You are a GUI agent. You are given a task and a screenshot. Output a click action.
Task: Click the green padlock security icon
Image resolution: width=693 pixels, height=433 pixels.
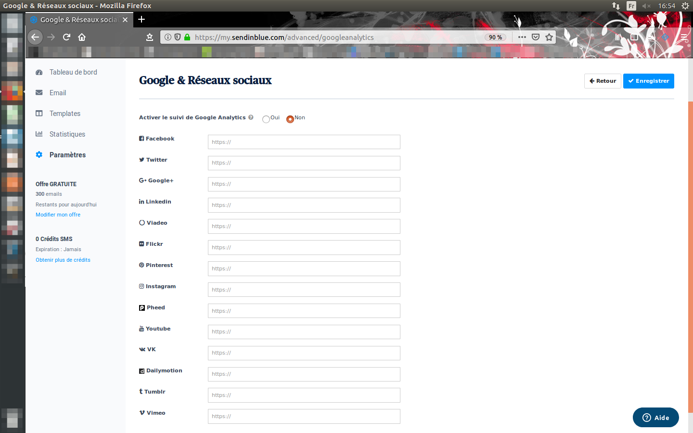187,37
